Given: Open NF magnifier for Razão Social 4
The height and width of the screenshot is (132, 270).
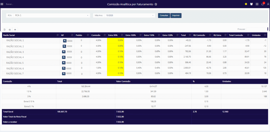Looking at the screenshot, I should coord(64,57).
